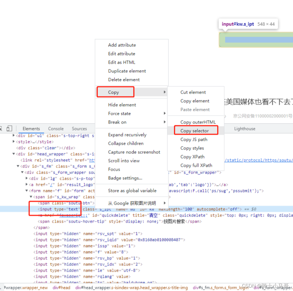
Task: Switch to the Console tab
Action: [56, 129]
